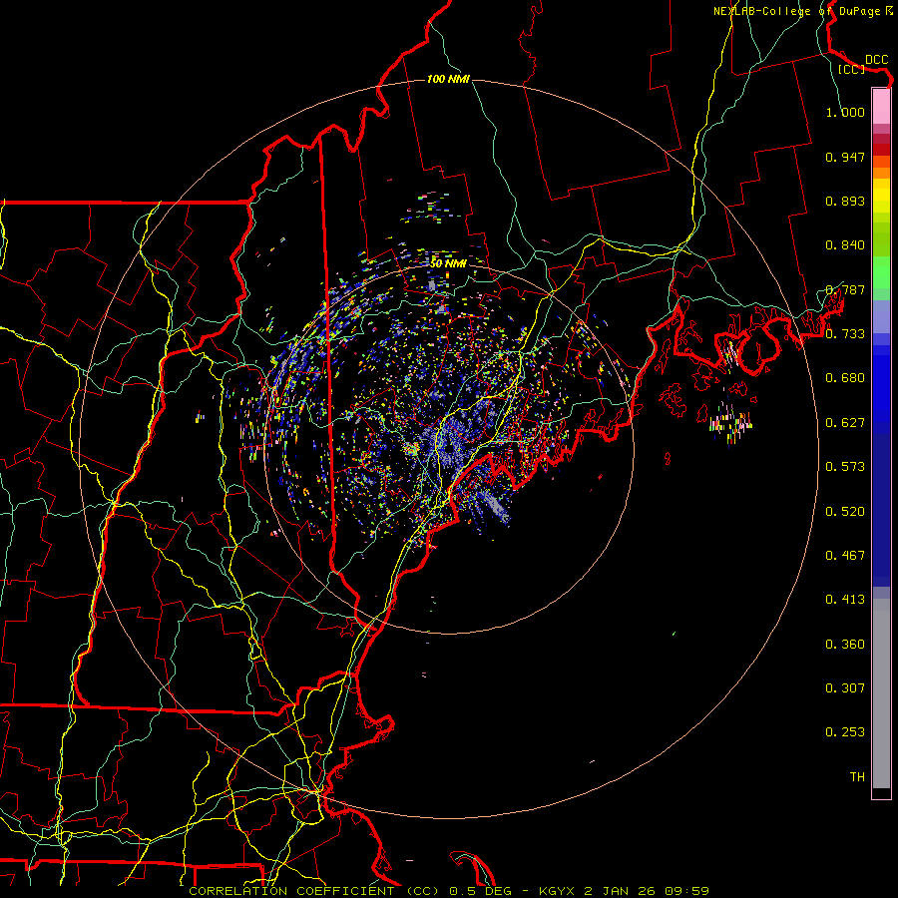Select the 0.840 legend value
Screen dimensions: 898x898
[x=845, y=245]
